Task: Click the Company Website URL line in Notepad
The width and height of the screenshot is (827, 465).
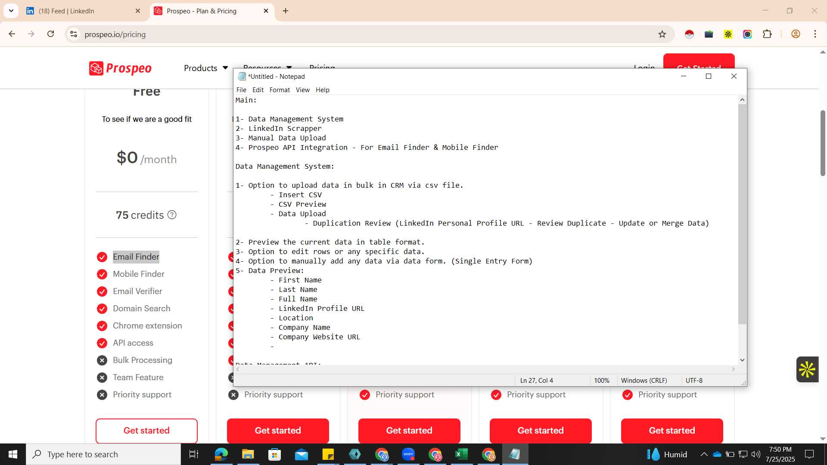Action: coord(319,337)
